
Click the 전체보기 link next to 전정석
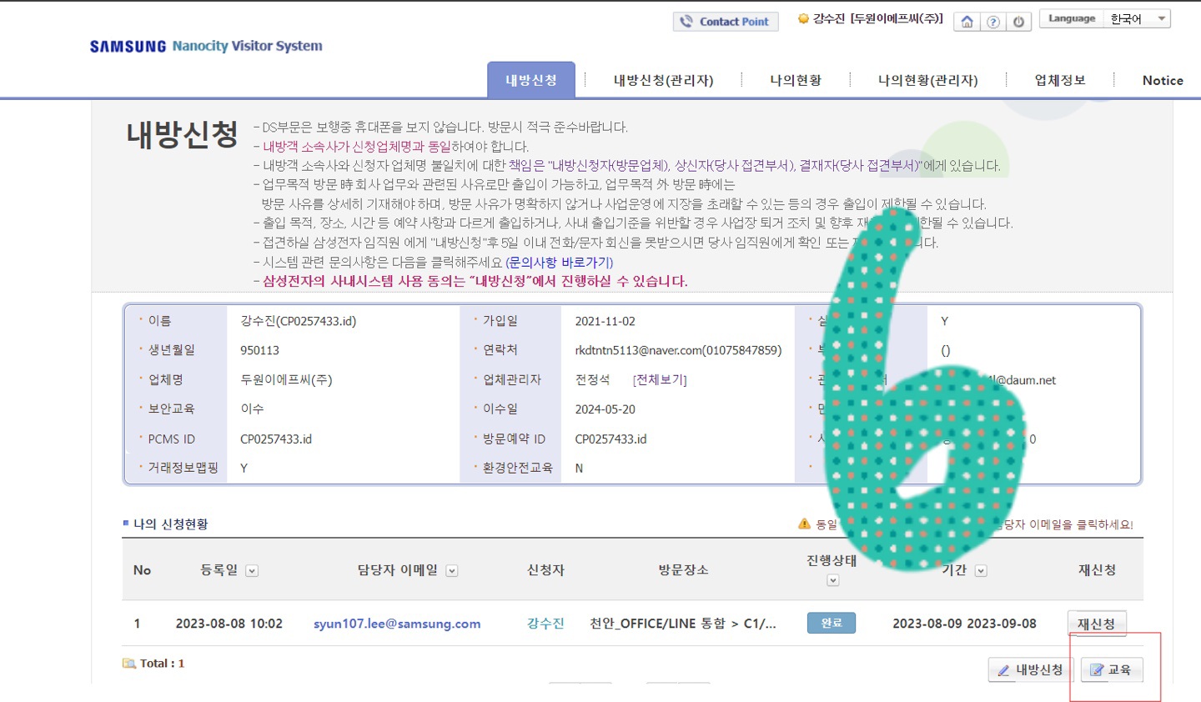[x=660, y=379]
